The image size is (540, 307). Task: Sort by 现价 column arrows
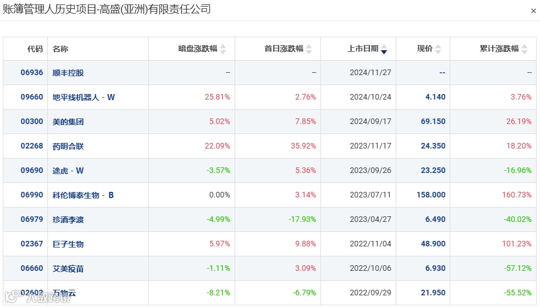[438, 49]
